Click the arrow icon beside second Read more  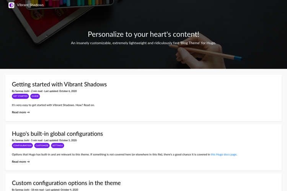[28, 162]
